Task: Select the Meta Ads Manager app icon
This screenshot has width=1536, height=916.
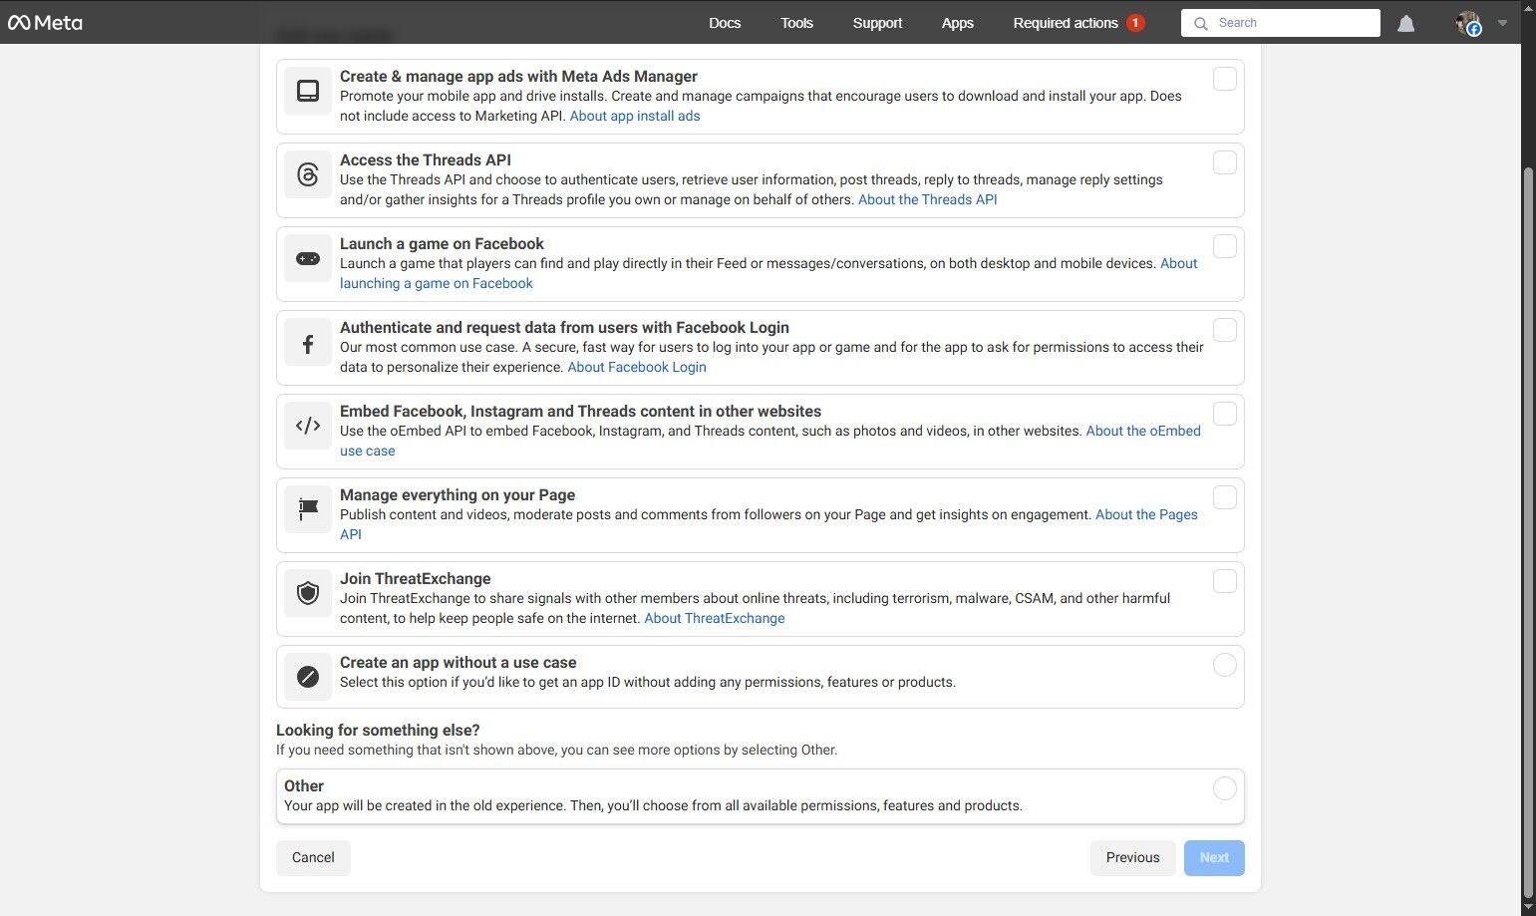Action: click(x=307, y=90)
